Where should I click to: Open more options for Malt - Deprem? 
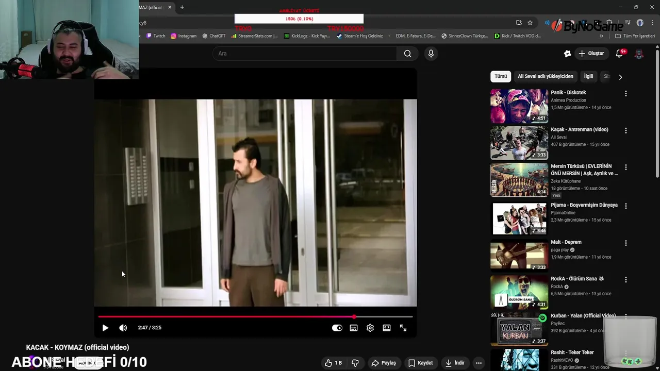coord(626,243)
